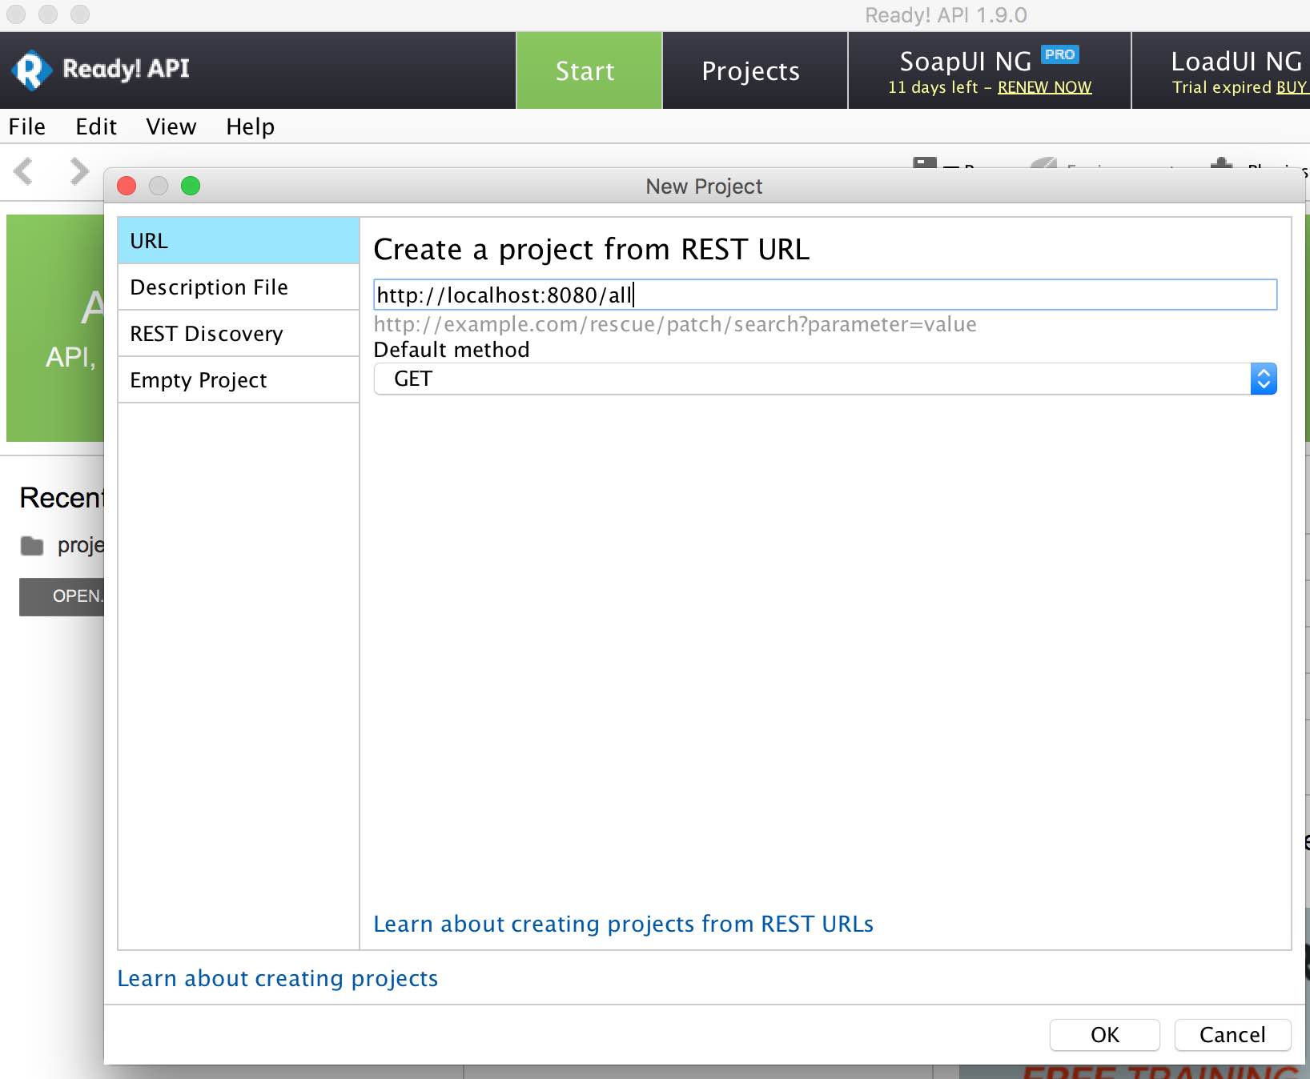Select the Description File option
1310x1079 pixels.
(x=208, y=287)
